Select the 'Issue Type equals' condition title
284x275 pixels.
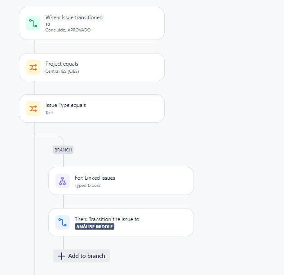click(x=66, y=105)
